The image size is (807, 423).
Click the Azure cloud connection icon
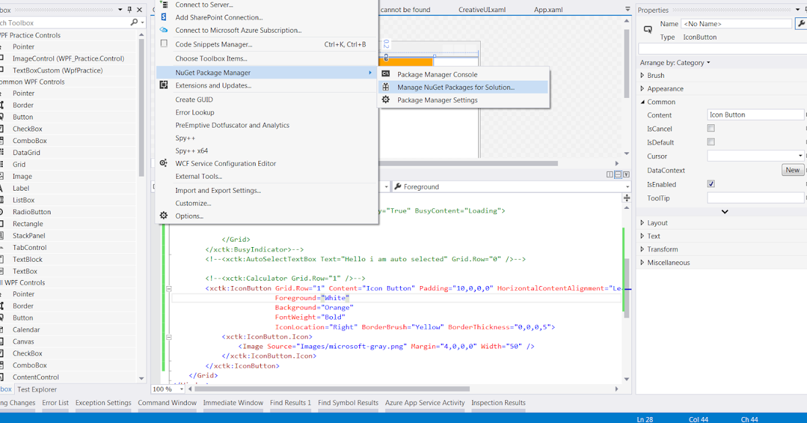coord(163,30)
